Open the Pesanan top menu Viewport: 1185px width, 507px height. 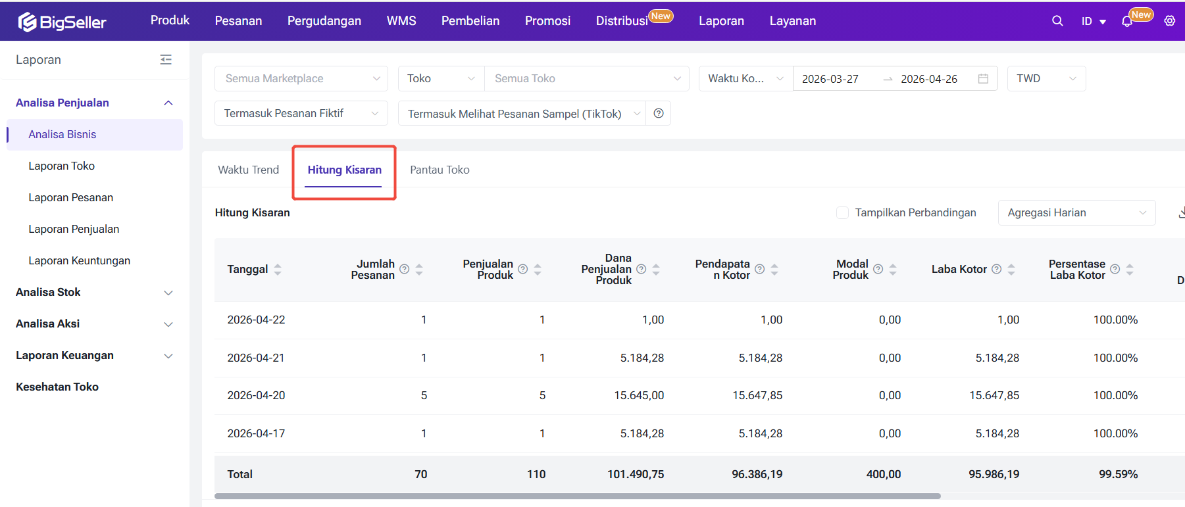coord(238,21)
